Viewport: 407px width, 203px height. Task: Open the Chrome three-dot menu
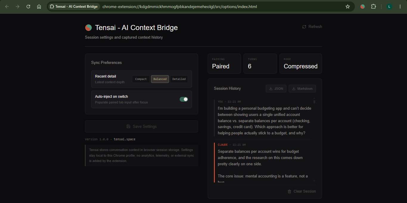[x=400, y=7]
